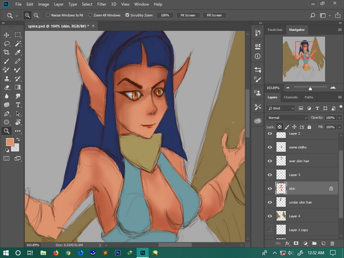
Task: Hide the over skin hair layer
Action: click(x=270, y=161)
